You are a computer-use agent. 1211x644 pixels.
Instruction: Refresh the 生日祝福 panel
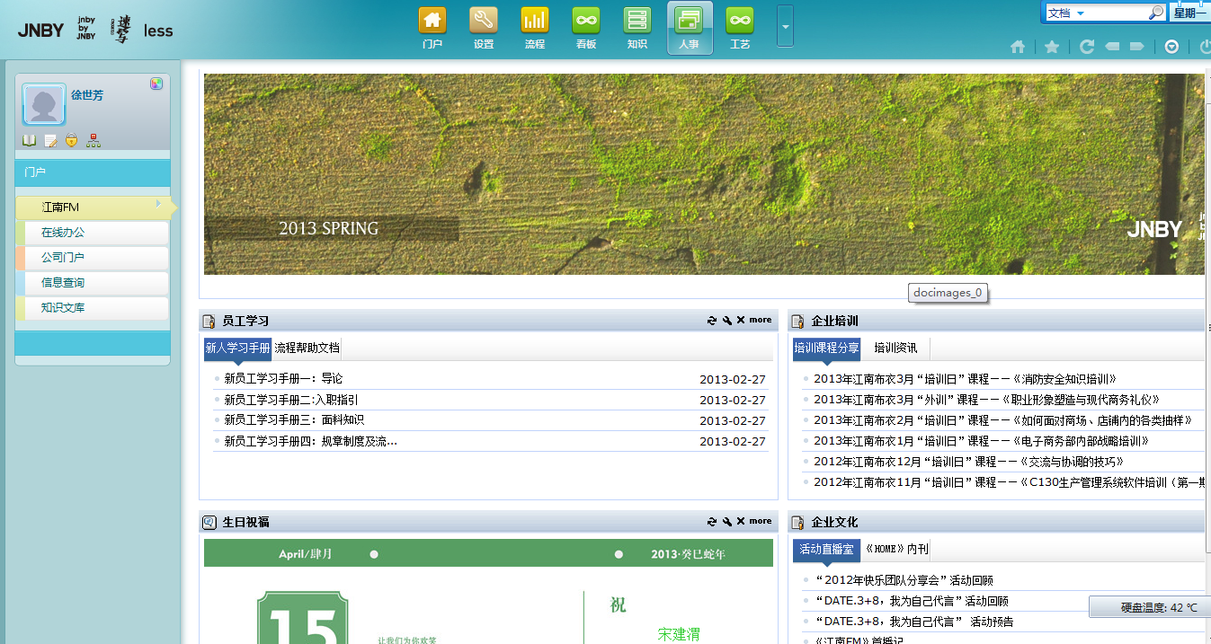(x=712, y=521)
